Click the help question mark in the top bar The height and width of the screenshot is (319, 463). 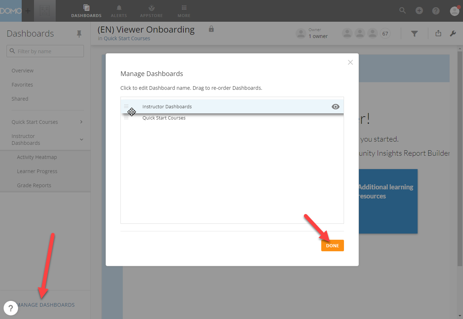coord(436,11)
